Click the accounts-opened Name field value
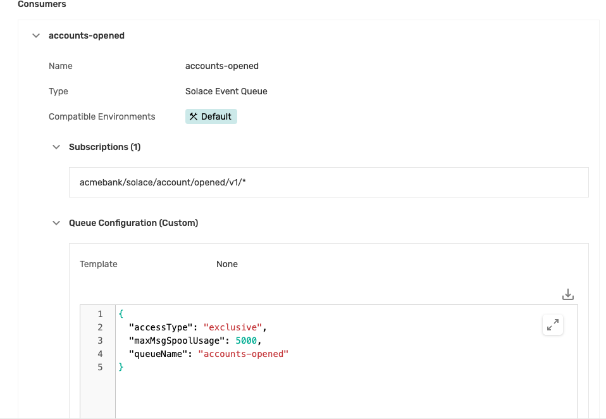Image resolution: width=606 pixels, height=419 pixels. (x=221, y=66)
